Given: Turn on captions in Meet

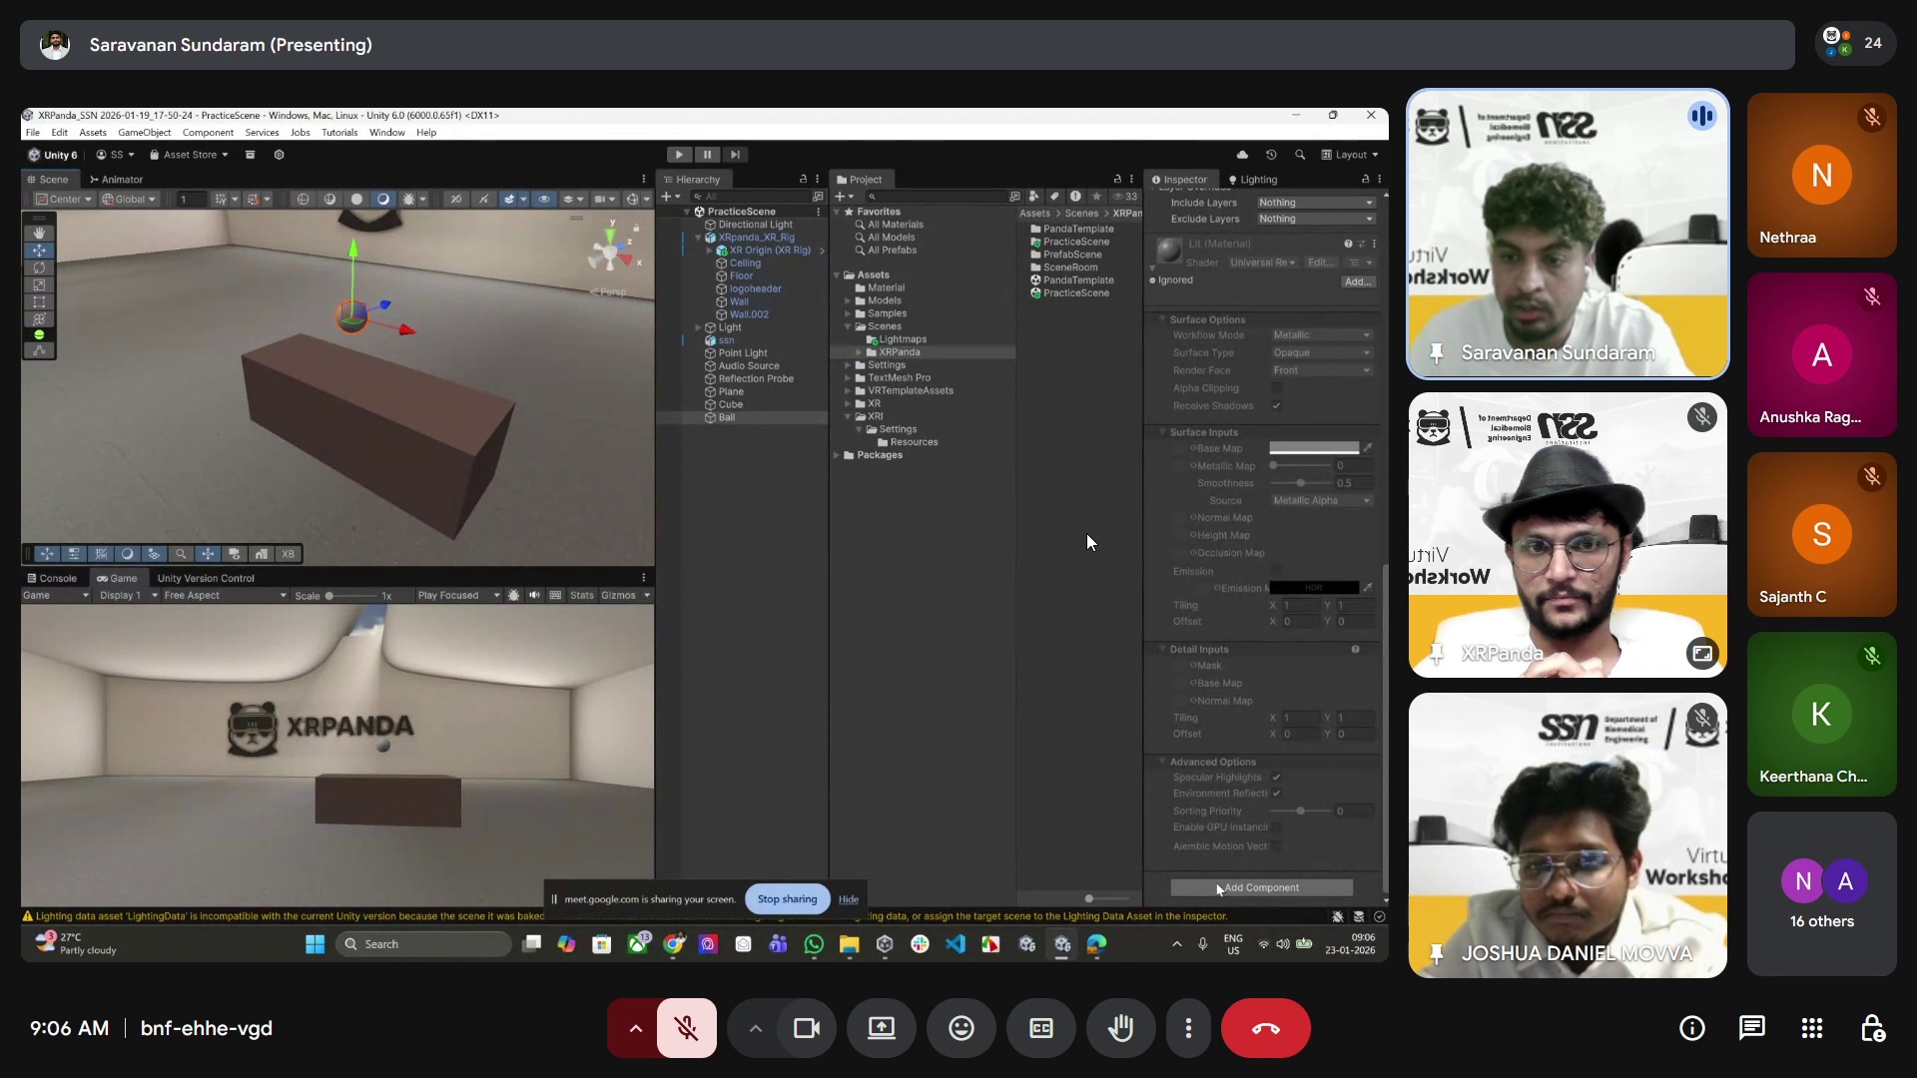Looking at the screenshot, I should pyautogui.click(x=1040, y=1028).
